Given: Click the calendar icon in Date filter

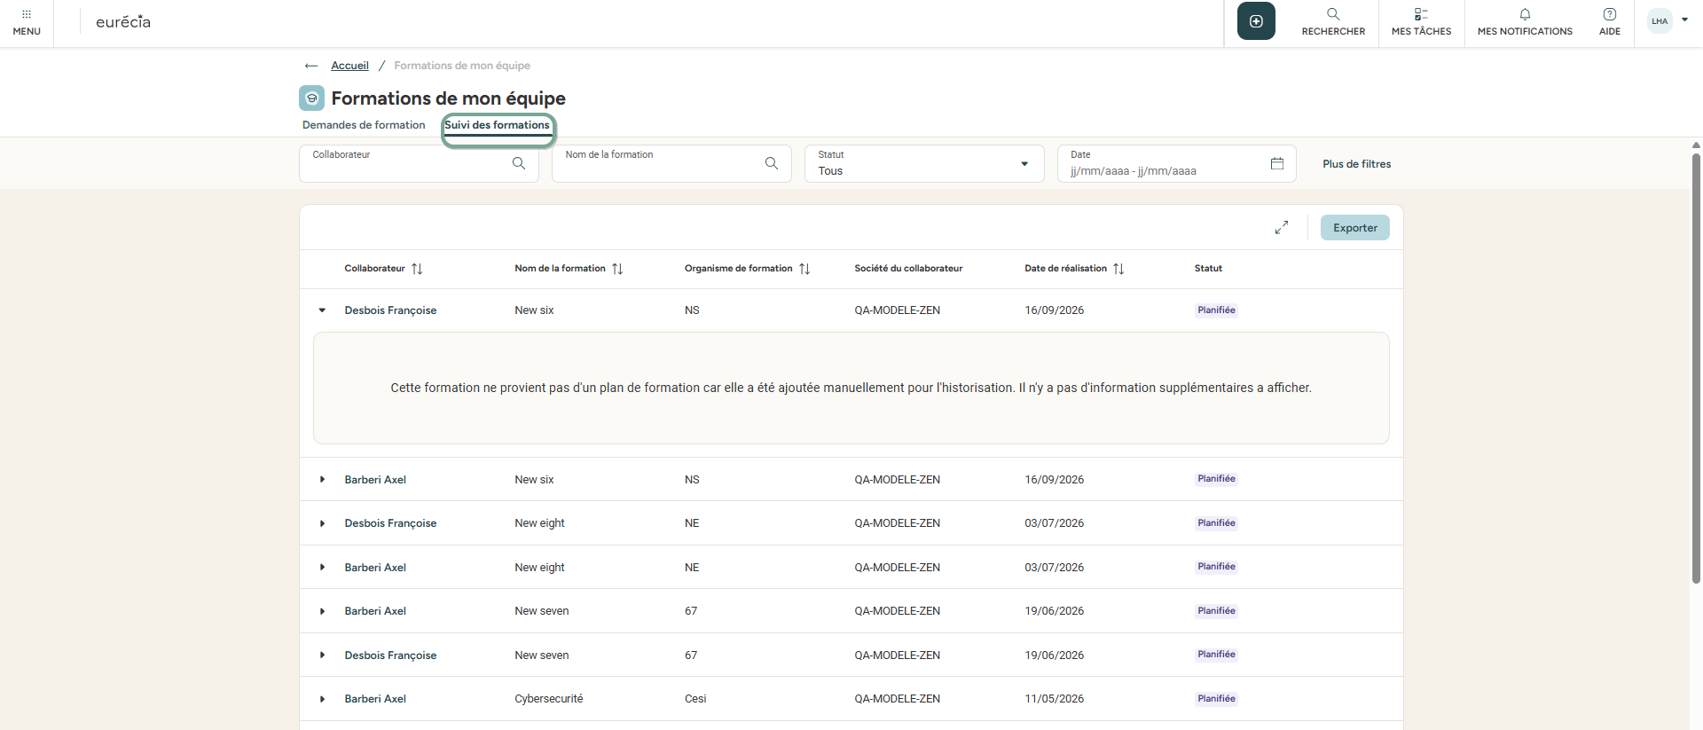Looking at the screenshot, I should pos(1276,163).
